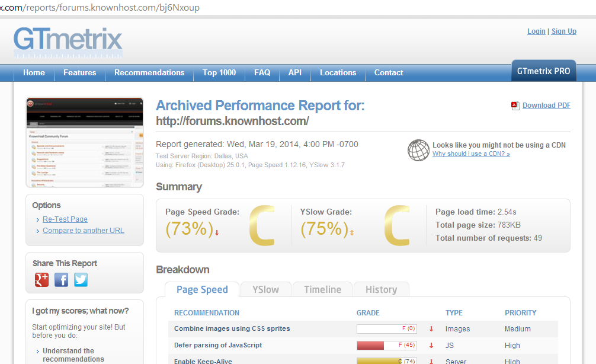Viewport: 596px width, 364px height.
Task: Click Compare to another URL link
Action: [x=84, y=231]
